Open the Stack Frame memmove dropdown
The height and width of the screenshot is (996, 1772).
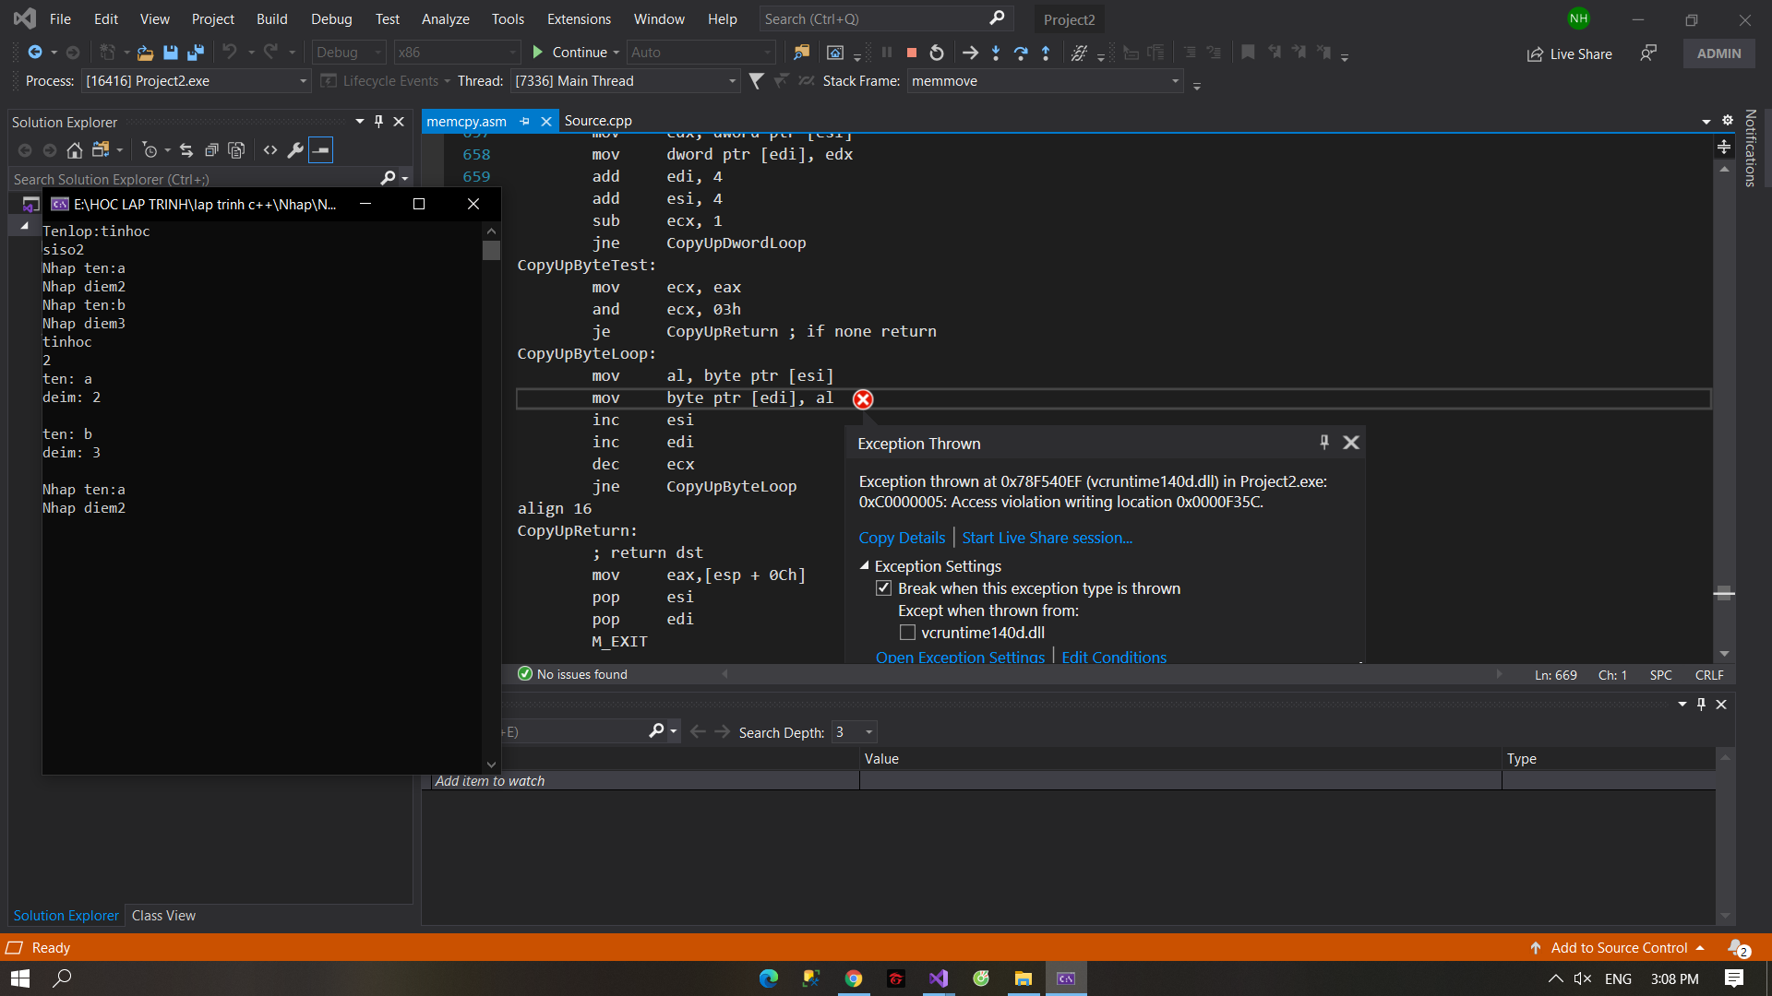pyautogui.click(x=1175, y=81)
